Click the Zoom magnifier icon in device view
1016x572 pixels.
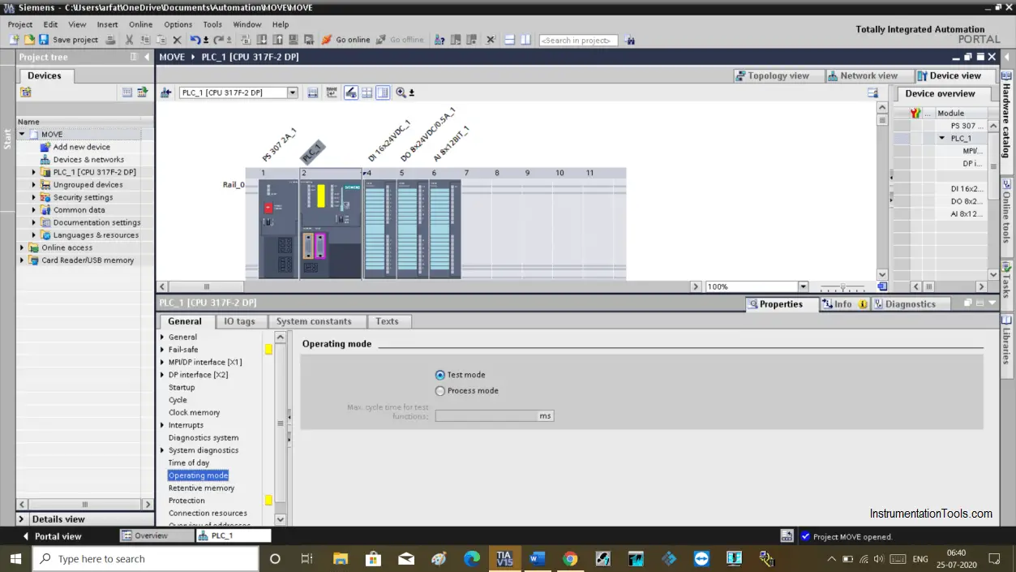[x=401, y=92]
